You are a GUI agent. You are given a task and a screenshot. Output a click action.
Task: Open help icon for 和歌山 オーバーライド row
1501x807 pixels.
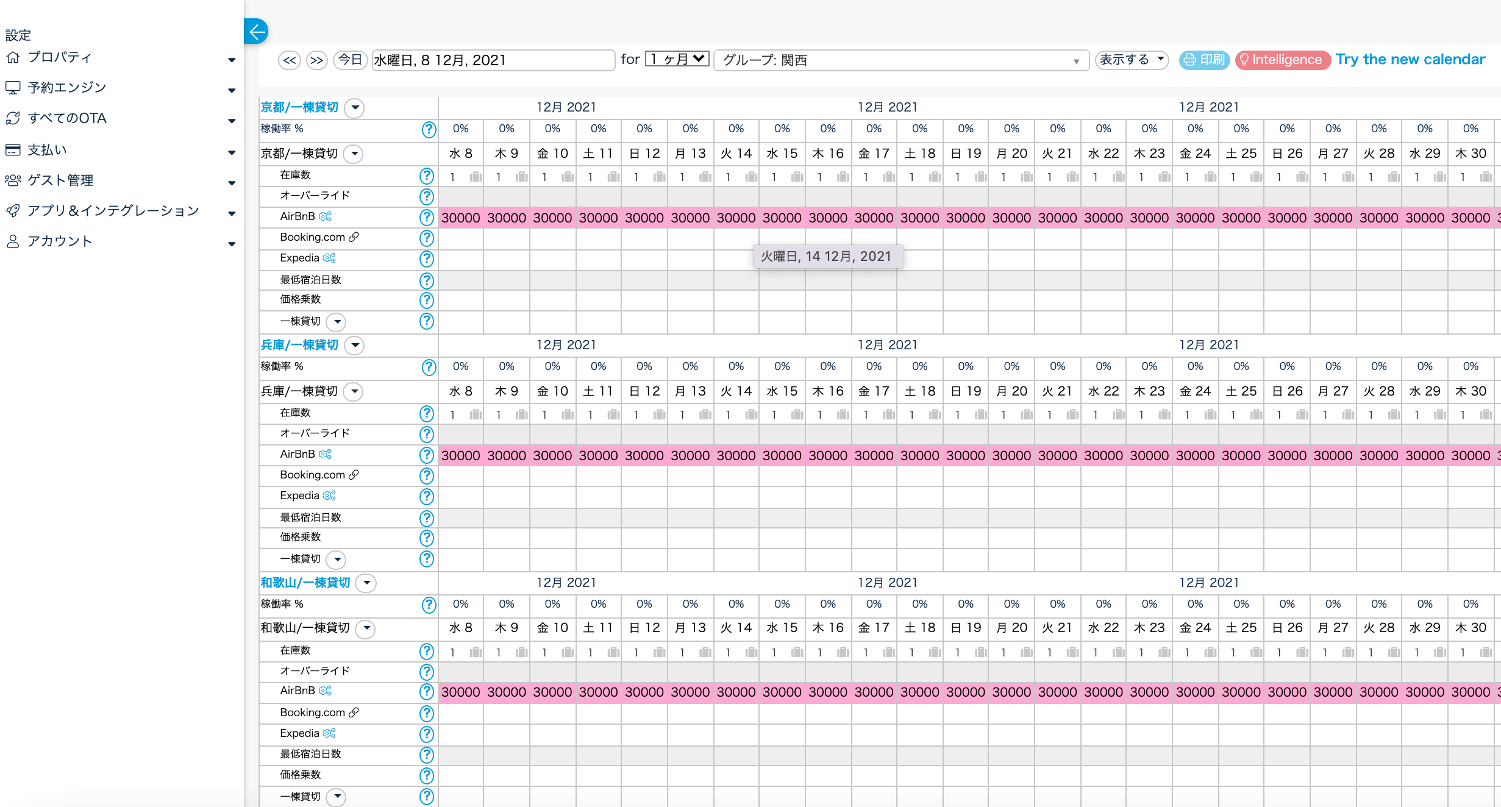click(427, 672)
